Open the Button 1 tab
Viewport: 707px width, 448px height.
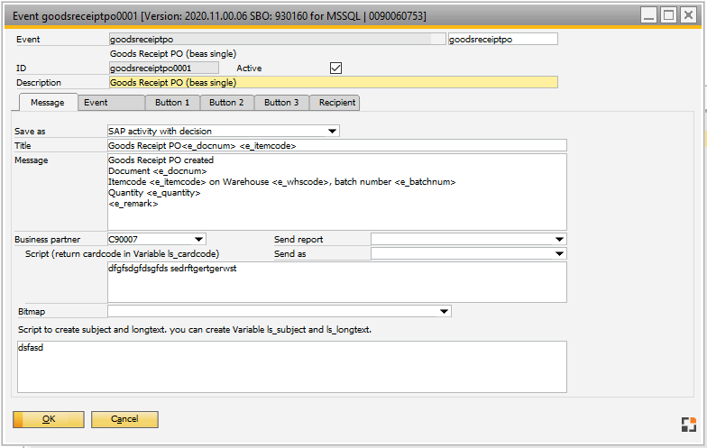[x=172, y=103]
